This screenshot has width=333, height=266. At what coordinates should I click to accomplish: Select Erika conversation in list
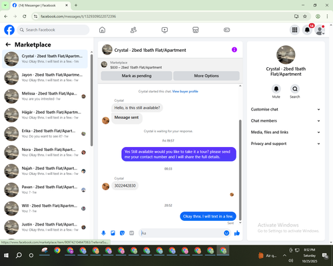(45, 134)
